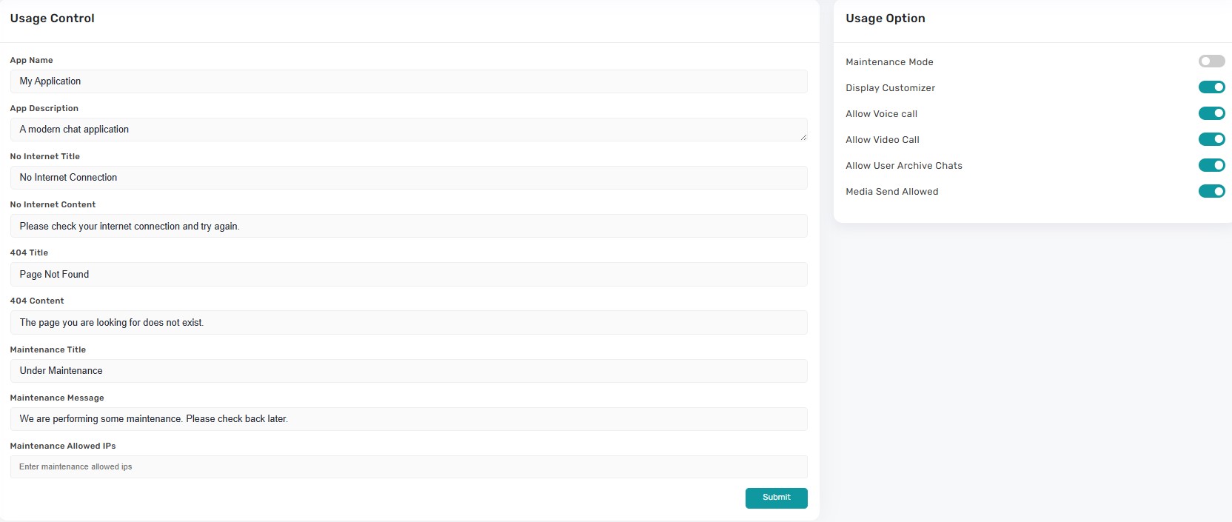Image resolution: width=1232 pixels, height=522 pixels.
Task: Click the Submit button
Action: click(x=776, y=498)
